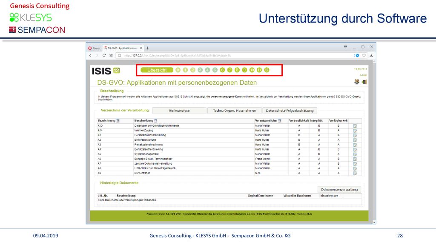The width and height of the screenshot is (436, 245).
Task: Go to ISIS12 step 0 circle
Action: (178, 70)
